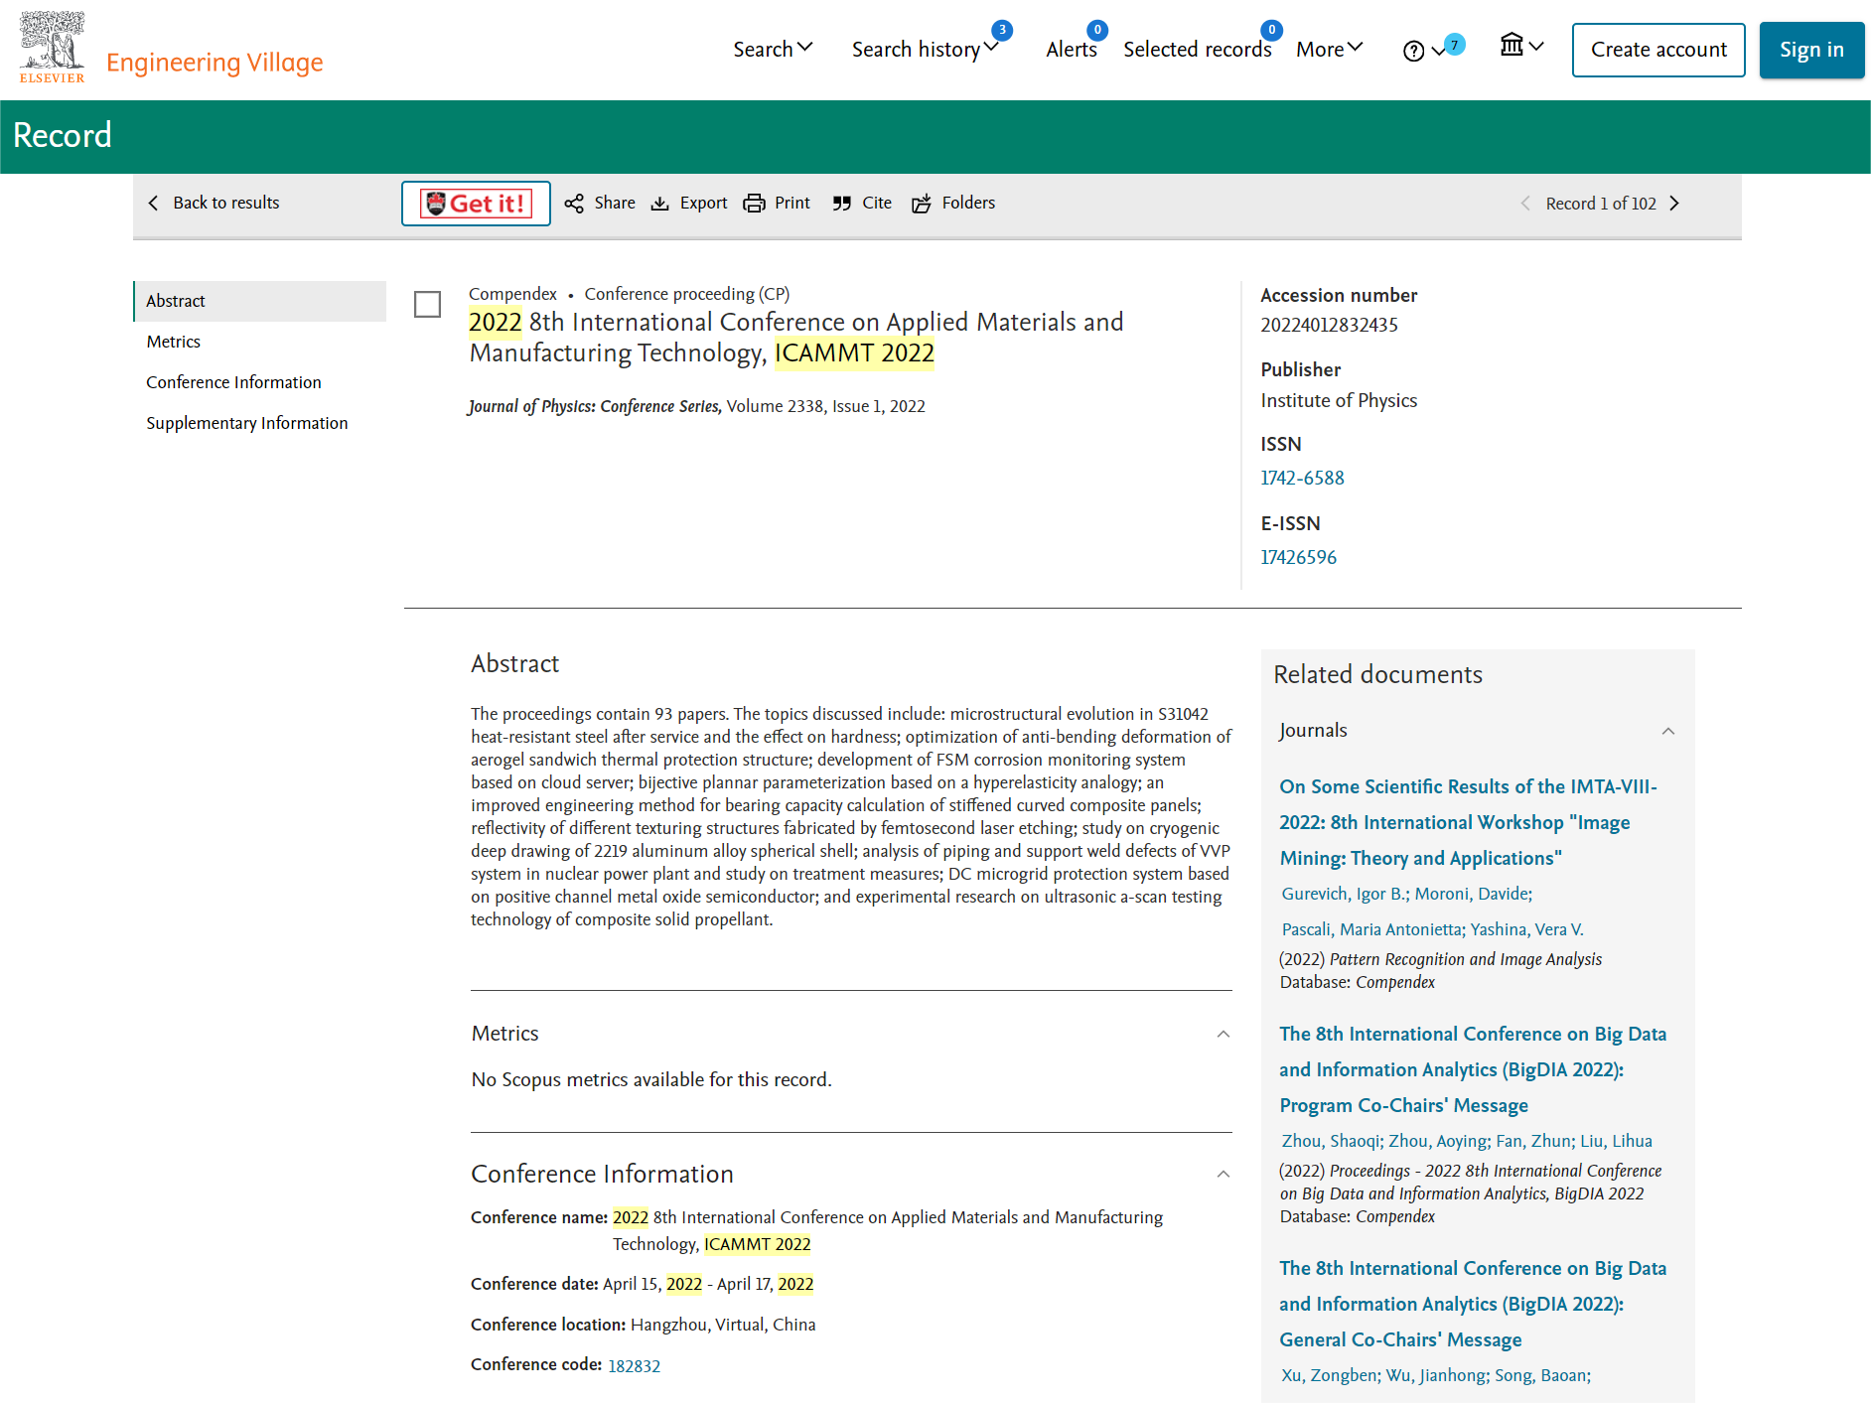The image size is (1871, 1403).
Task: Open Selected records in the top menu
Action: pyautogui.click(x=1198, y=49)
